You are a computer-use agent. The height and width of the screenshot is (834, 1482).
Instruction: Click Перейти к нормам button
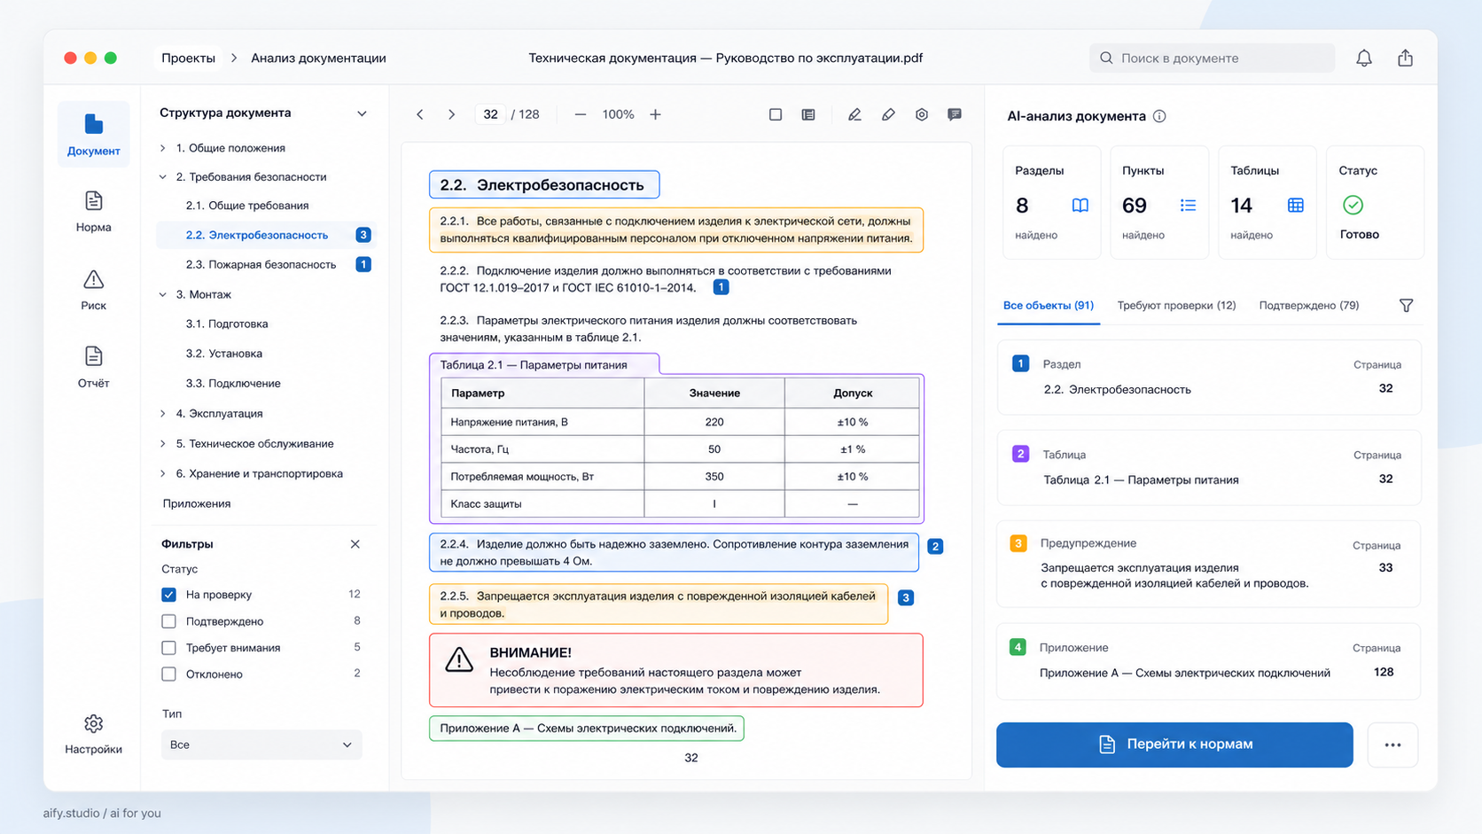[x=1174, y=744]
